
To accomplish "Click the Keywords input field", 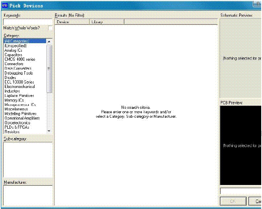I will [x=28, y=22].
